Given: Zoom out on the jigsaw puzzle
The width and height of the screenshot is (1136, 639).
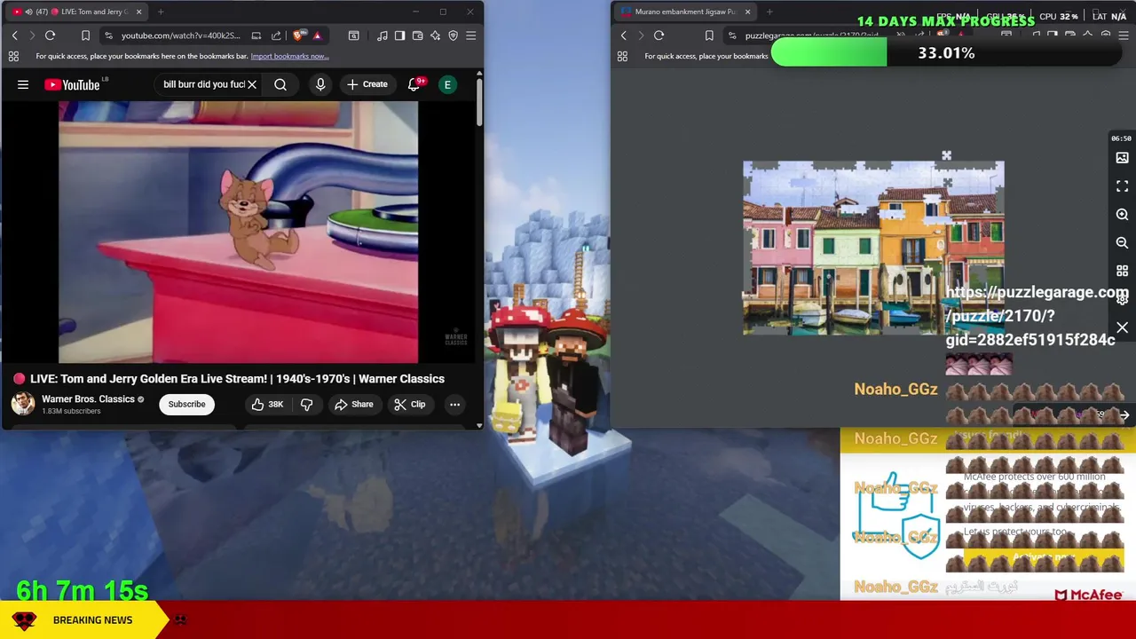Looking at the screenshot, I should click(1122, 242).
